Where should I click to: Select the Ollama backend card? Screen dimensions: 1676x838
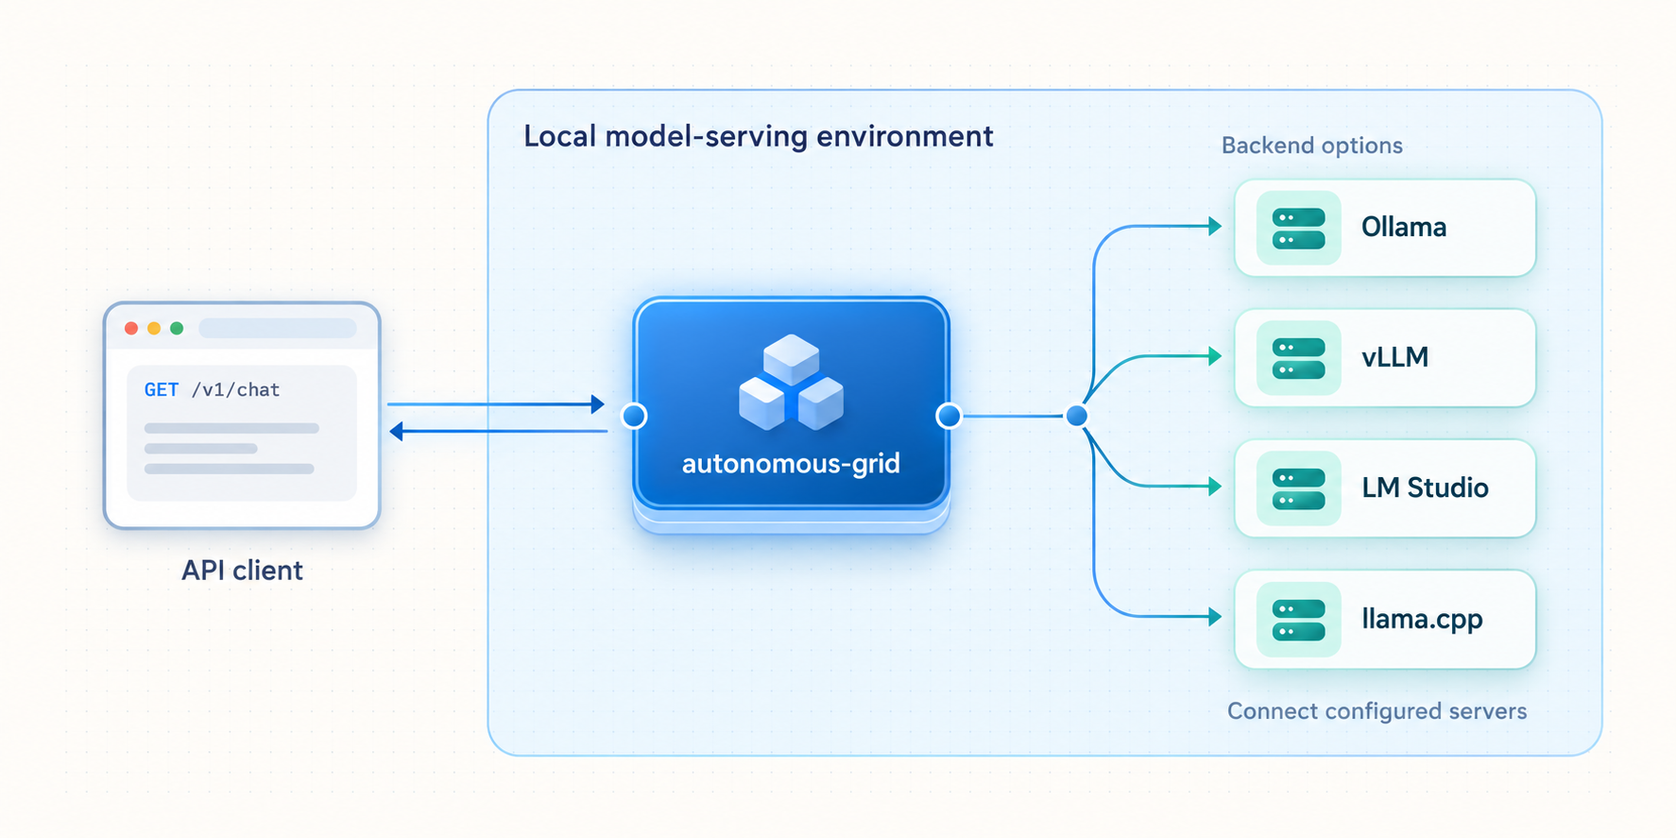[x=1385, y=228]
